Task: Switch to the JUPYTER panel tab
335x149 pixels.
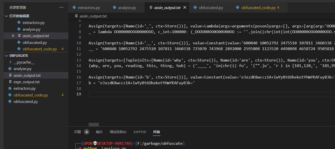Action: [x=140, y=132]
